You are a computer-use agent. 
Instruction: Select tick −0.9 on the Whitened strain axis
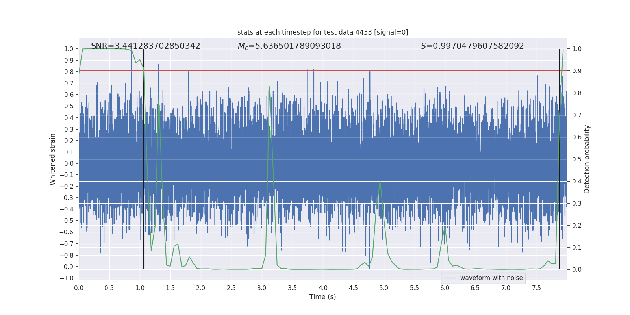click(67, 267)
